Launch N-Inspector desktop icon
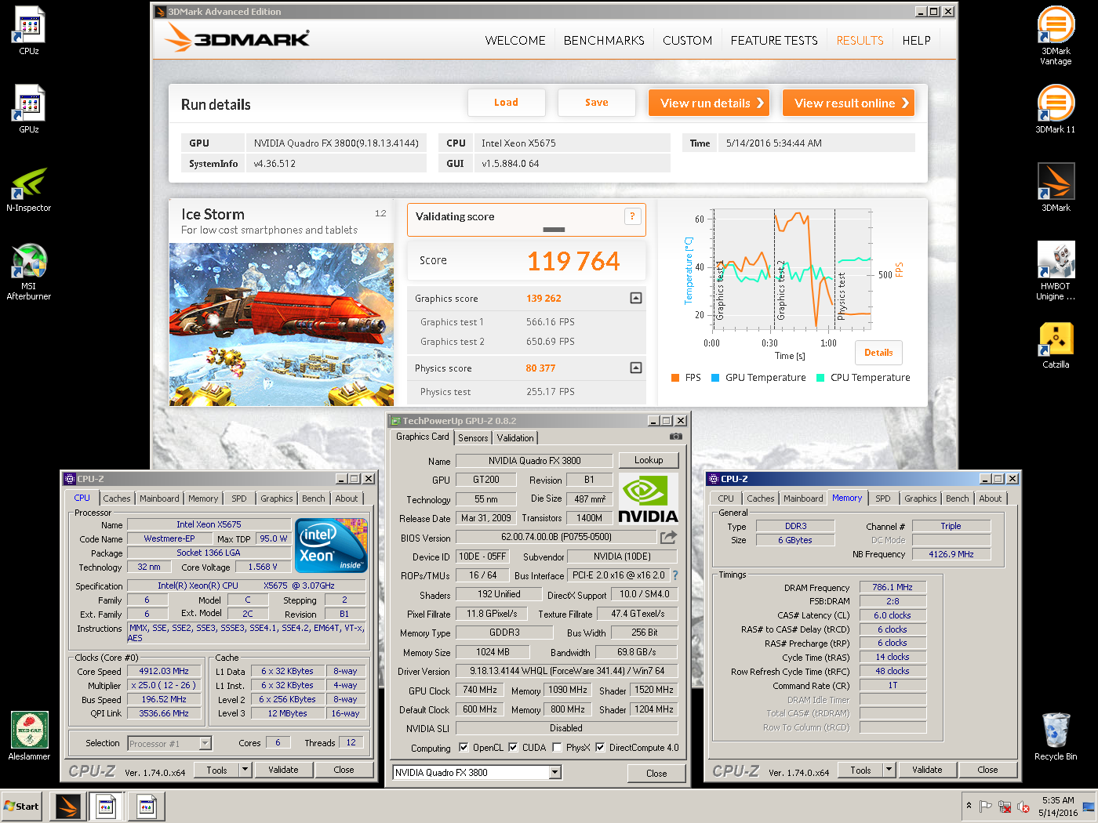The width and height of the screenshot is (1098, 823). (29, 188)
